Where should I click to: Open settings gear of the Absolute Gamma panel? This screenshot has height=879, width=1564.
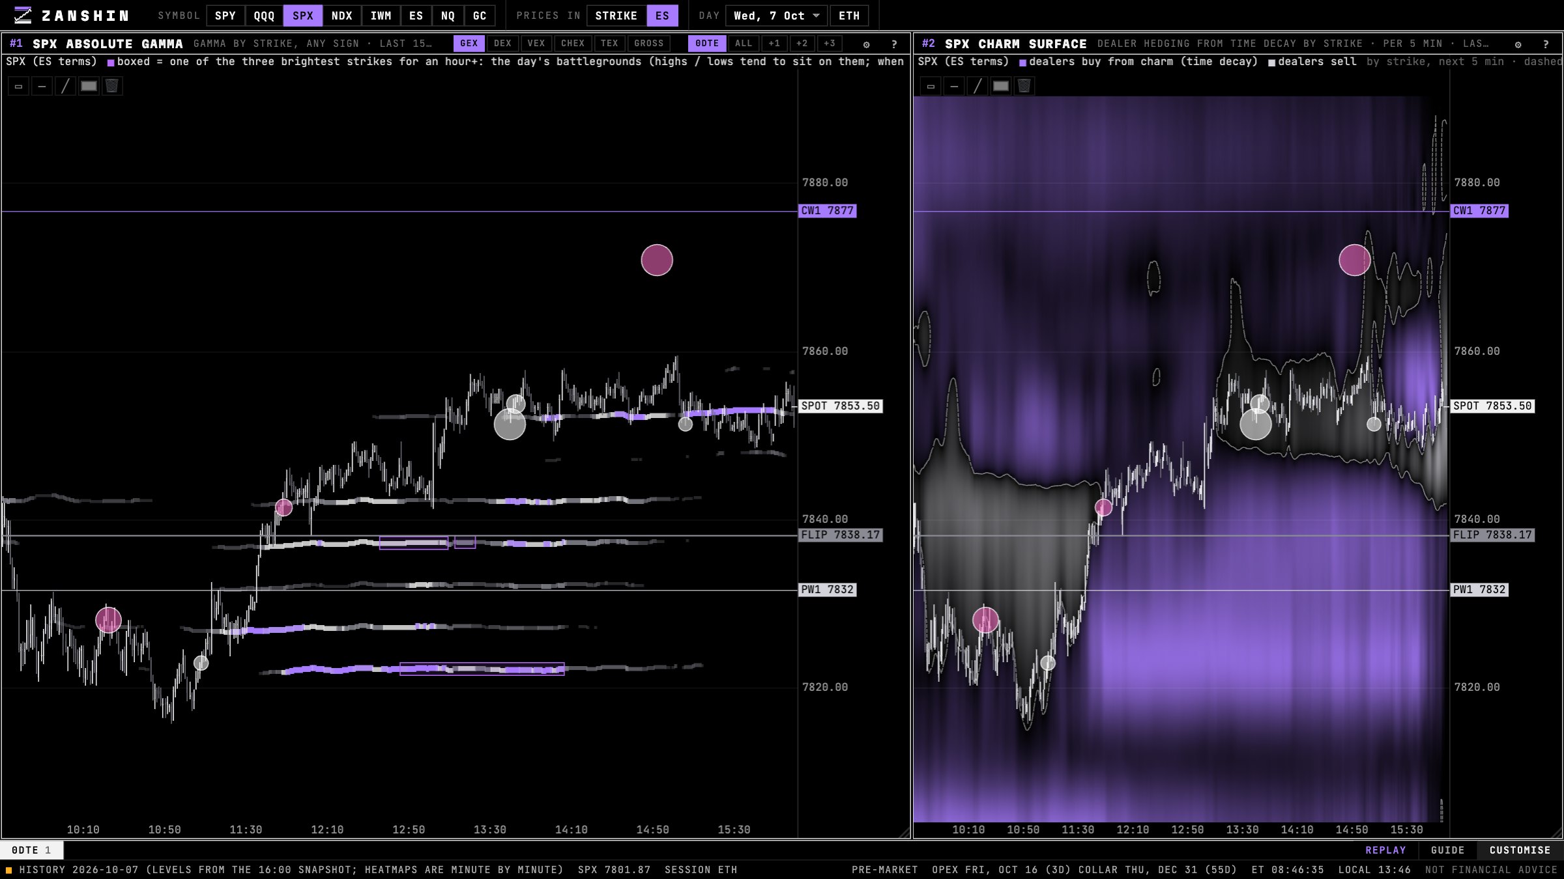[x=866, y=44]
